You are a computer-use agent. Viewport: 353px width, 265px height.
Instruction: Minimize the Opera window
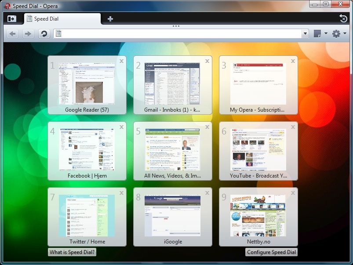click(315, 4)
